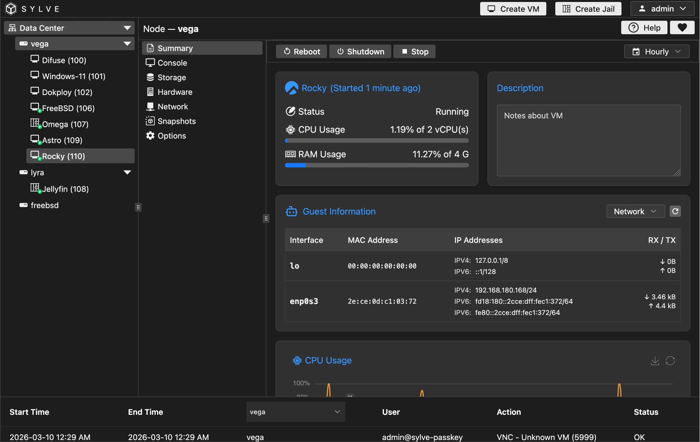The width and height of the screenshot is (700, 442).
Task: Select Windows-11 (101) in the tree
Action: (73, 76)
